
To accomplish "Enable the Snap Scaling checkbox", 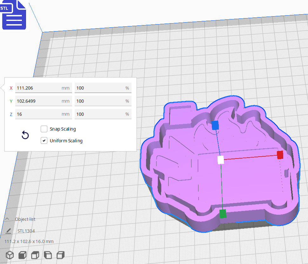I will tap(44, 129).
